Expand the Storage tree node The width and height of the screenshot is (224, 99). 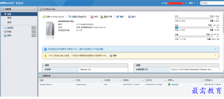coord(3,32)
